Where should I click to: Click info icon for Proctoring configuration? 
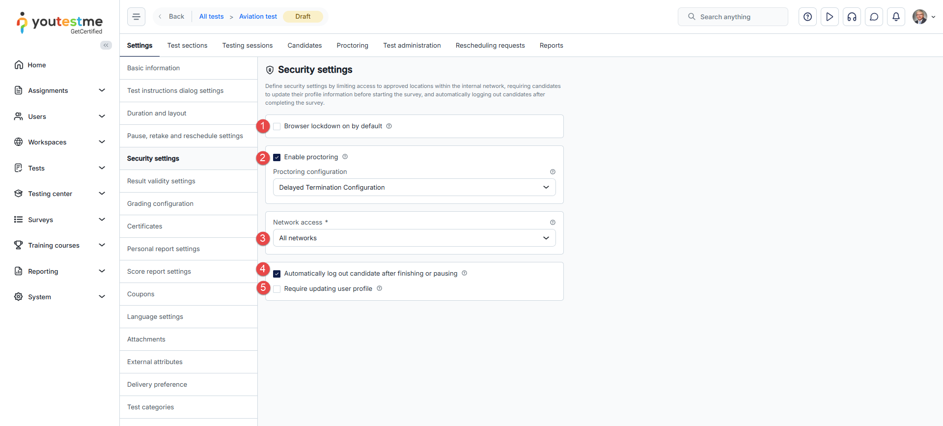click(x=553, y=172)
